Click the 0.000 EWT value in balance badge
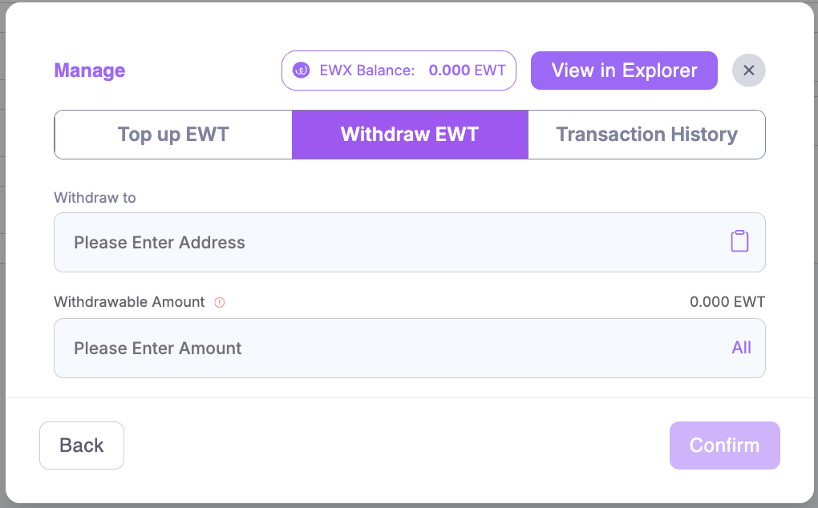The height and width of the screenshot is (508, 818). point(450,71)
